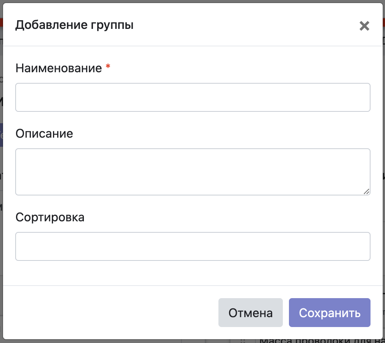Click the red required asterisk
This screenshot has width=385, height=343.
coord(108,67)
